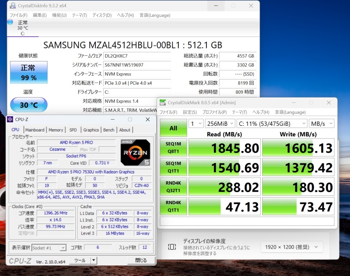Click the CPU-Z title bar icon
Screen dimensions: 350x276
(x=10, y=119)
